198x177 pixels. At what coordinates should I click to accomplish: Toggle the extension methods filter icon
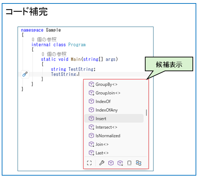pos(120,163)
